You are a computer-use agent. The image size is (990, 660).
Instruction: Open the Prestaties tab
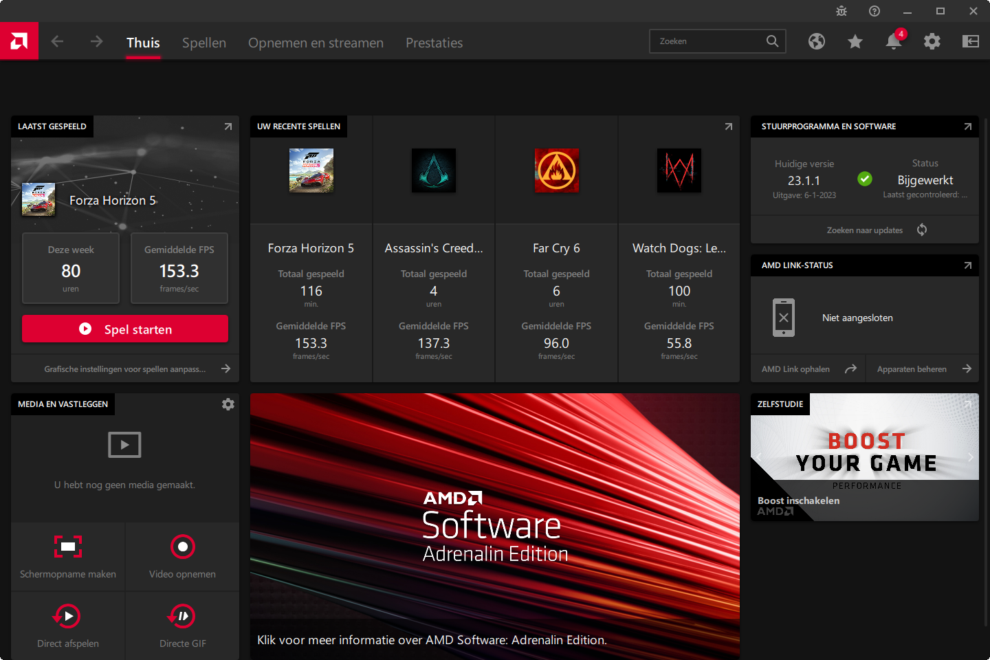[434, 43]
